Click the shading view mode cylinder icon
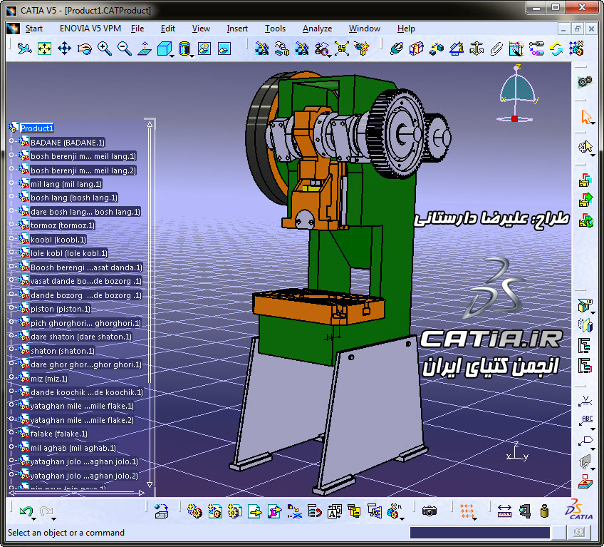Screen dimensions: 604x547 [184, 48]
